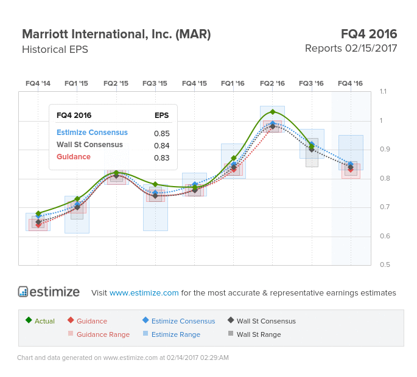Click the Estimize Range blue swatch

tap(145, 333)
